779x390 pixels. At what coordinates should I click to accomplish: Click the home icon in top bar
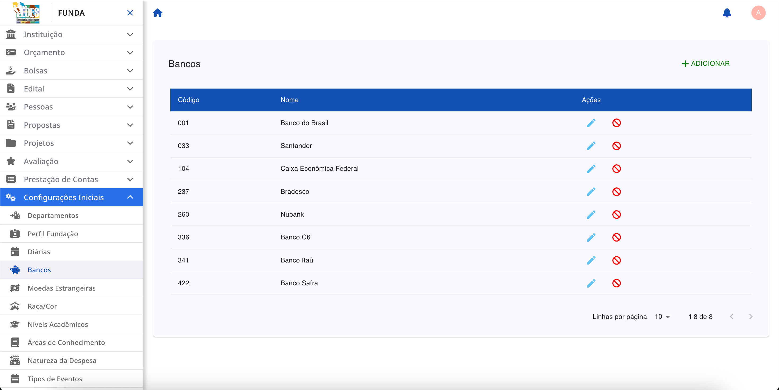tap(158, 13)
